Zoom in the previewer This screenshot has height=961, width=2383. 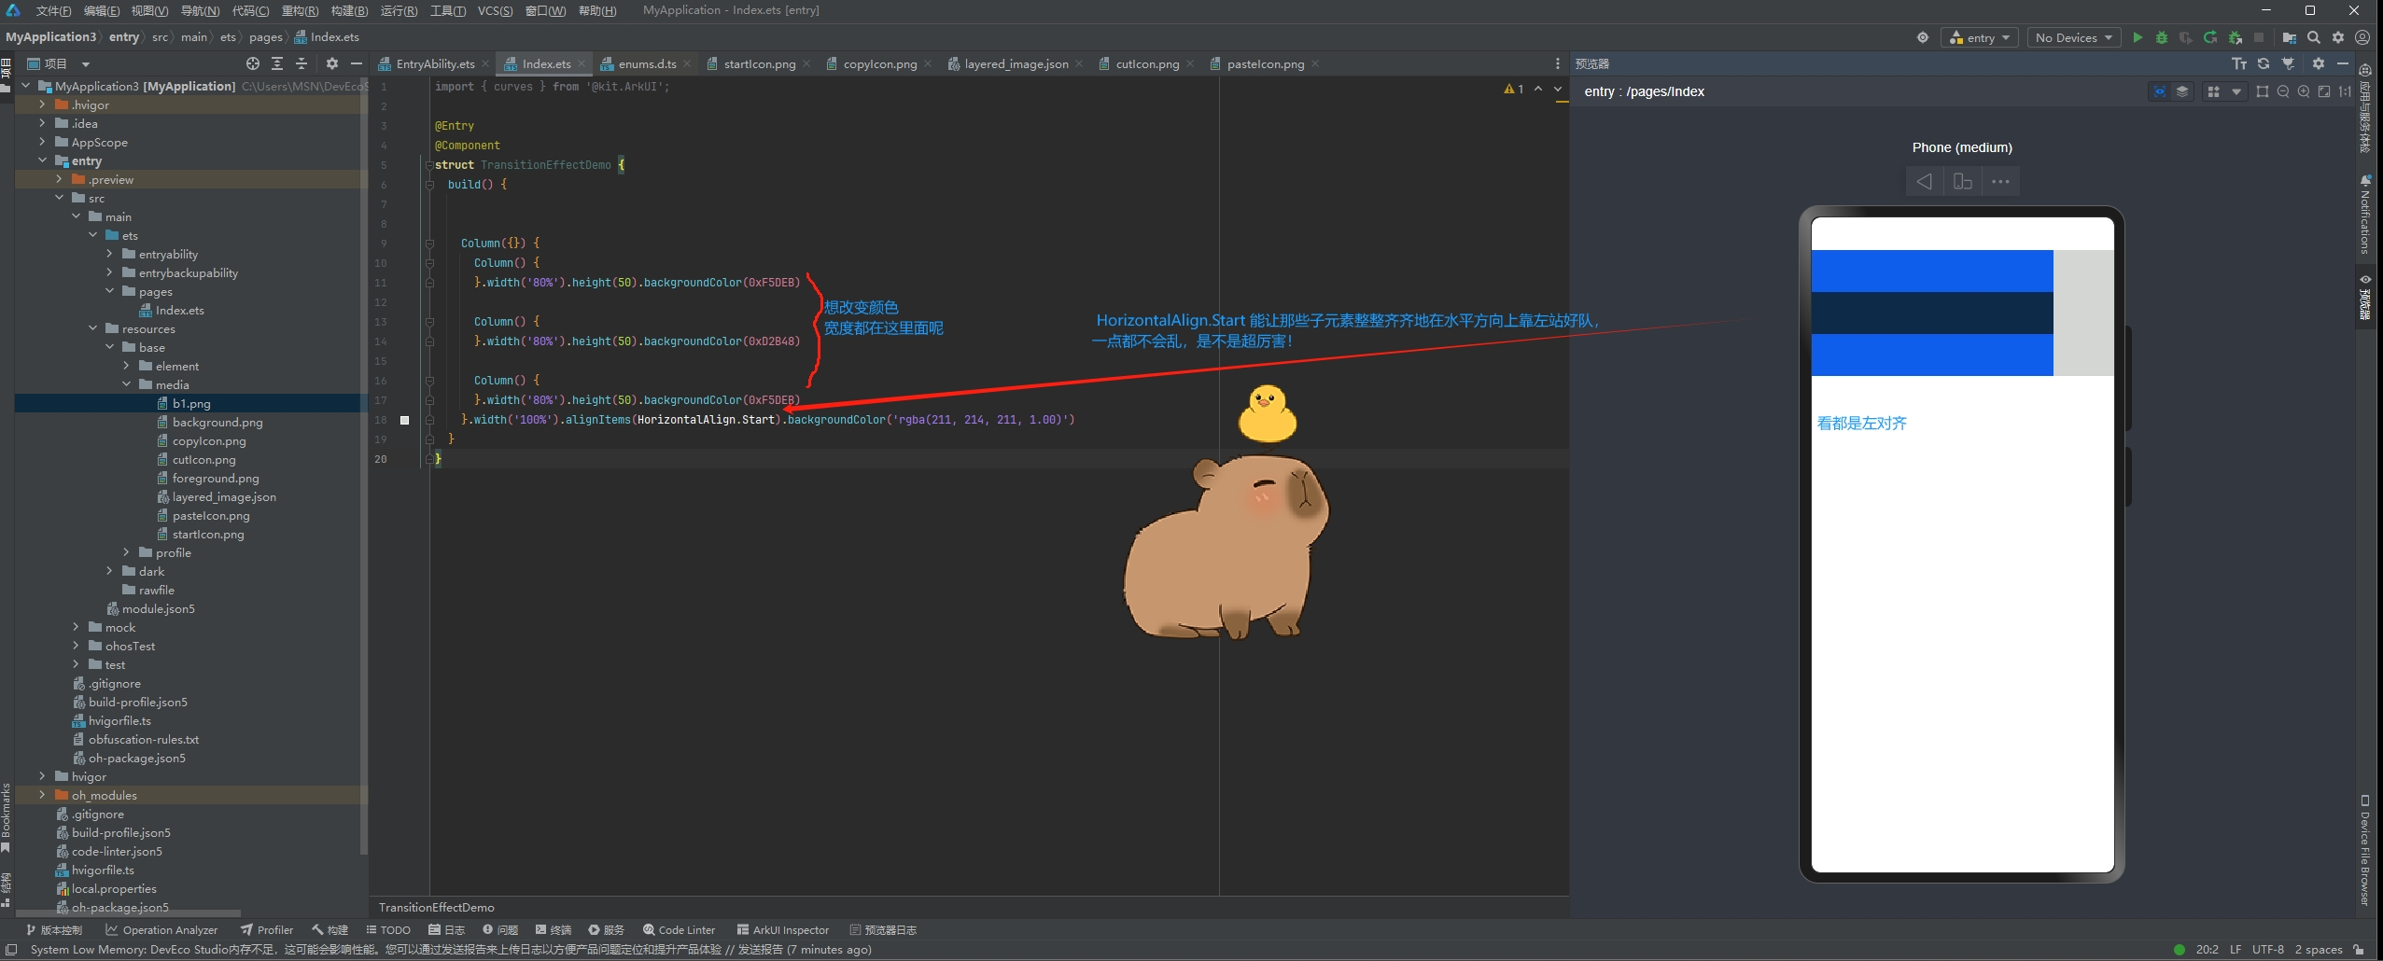click(x=2303, y=91)
